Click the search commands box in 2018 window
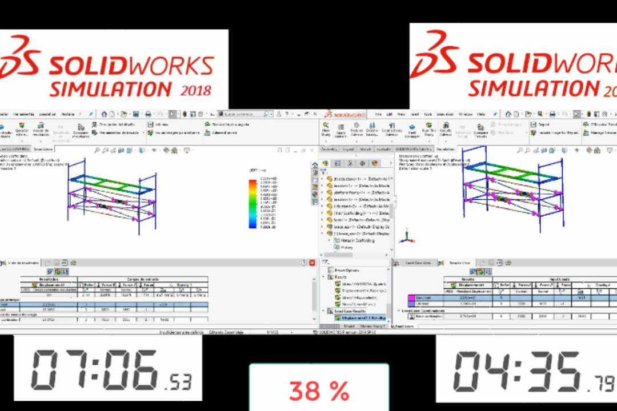This screenshot has height=411, width=617. [244, 114]
